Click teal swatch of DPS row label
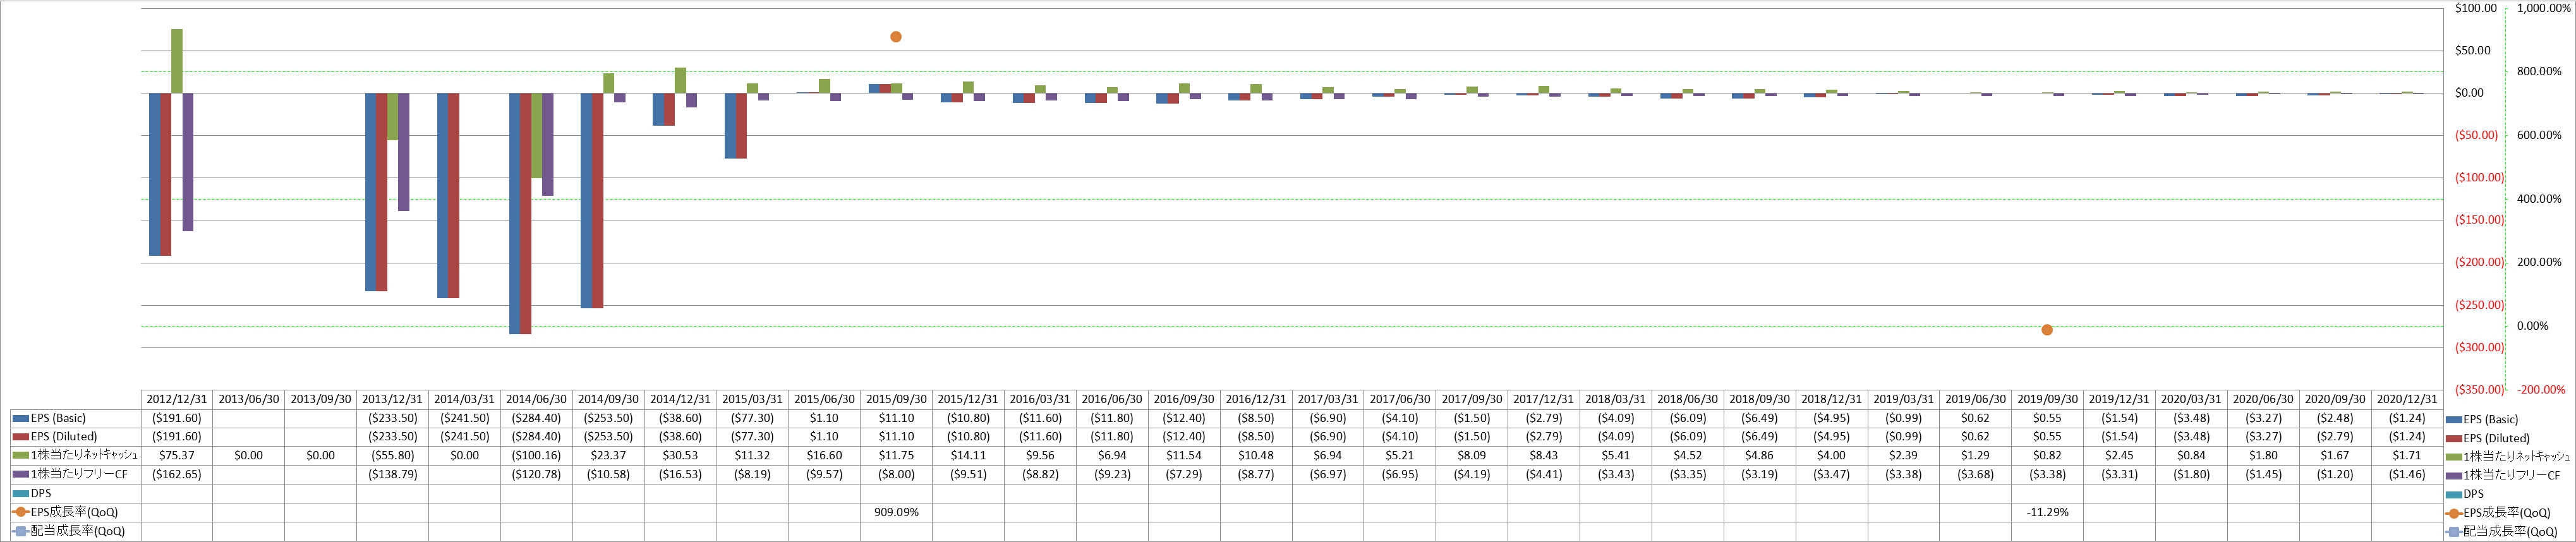 coord(20,494)
